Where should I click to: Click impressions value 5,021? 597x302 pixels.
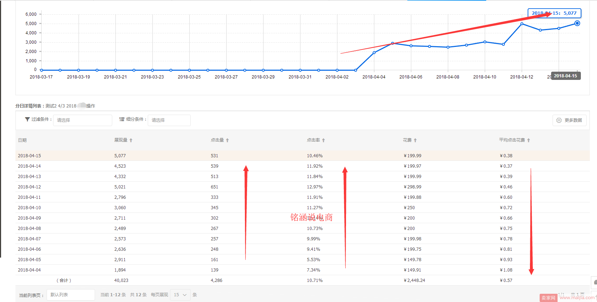pos(120,187)
